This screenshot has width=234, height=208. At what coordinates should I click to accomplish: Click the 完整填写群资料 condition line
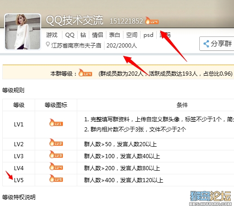[x=159, y=119]
